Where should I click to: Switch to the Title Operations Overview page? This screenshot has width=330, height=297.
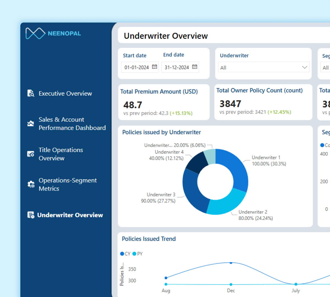click(x=61, y=154)
